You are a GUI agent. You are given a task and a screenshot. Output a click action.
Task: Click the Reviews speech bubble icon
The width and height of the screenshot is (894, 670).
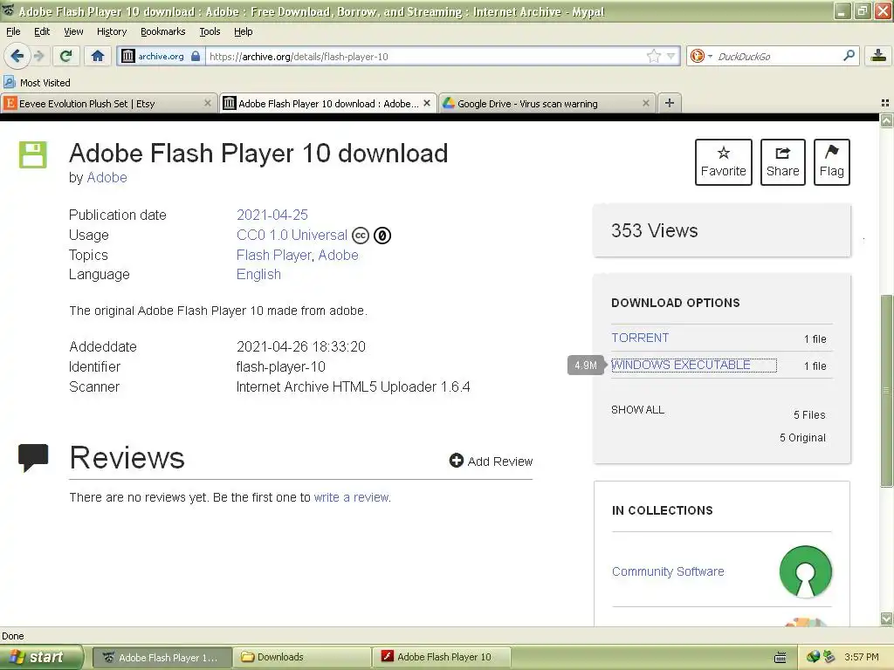pyautogui.click(x=33, y=457)
